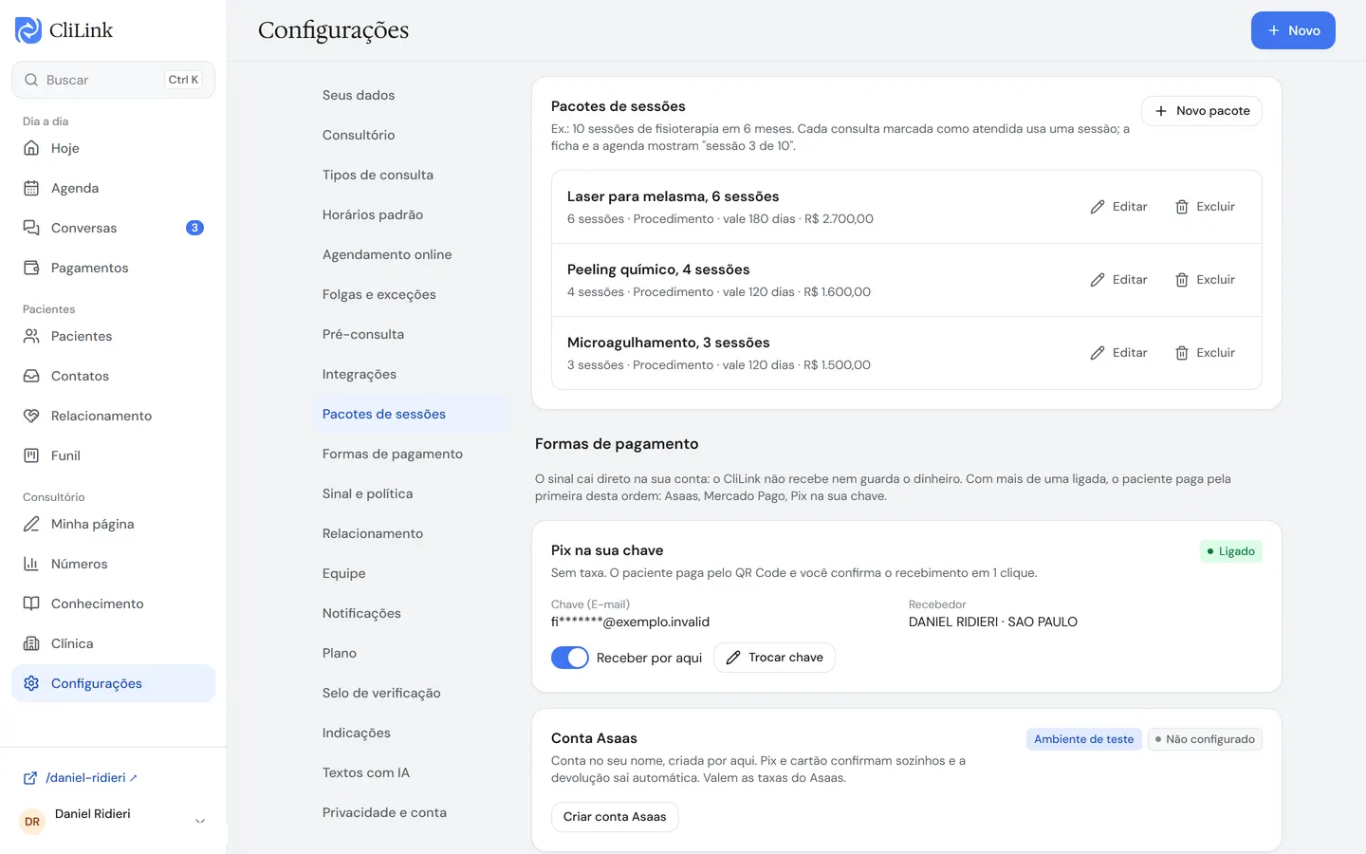Go to Sinal e política settings section
The height and width of the screenshot is (854, 1366).
point(410,493)
